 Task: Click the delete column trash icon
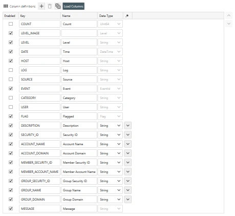tap(50, 6)
